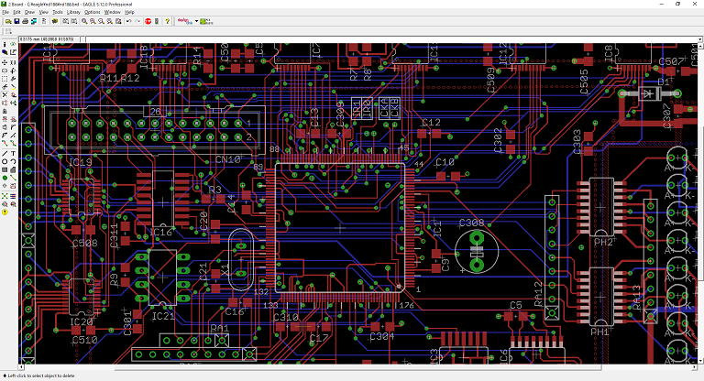
Task: Open Help via the question mark icon
Action: pyautogui.click(x=167, y=20)
